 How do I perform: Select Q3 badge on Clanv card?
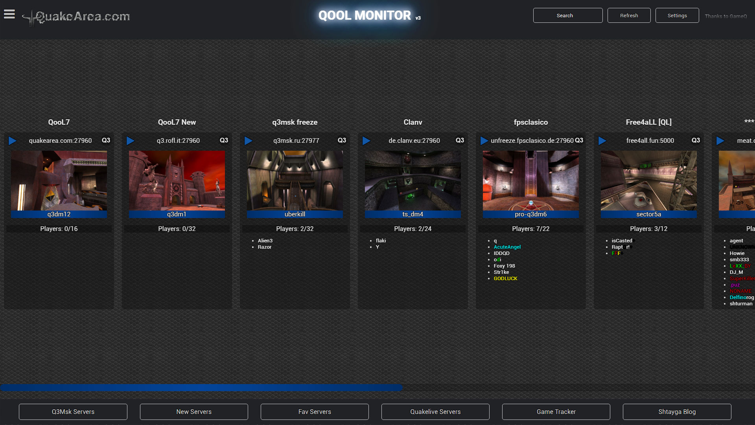point(460,140)
